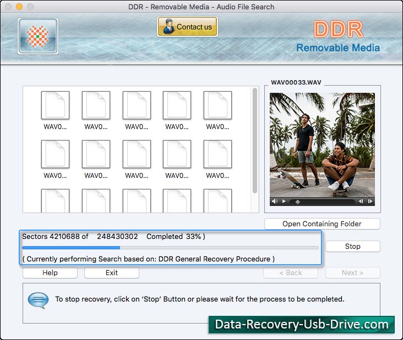
Task: Select fourth WAV file in top row
Action: 177,111
